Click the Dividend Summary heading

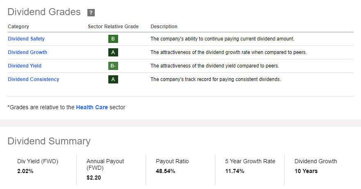click(x=49, y=141)
